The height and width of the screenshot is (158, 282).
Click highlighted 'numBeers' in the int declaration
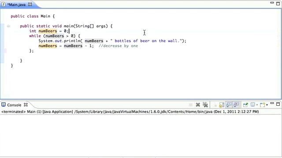pos(48,31)
